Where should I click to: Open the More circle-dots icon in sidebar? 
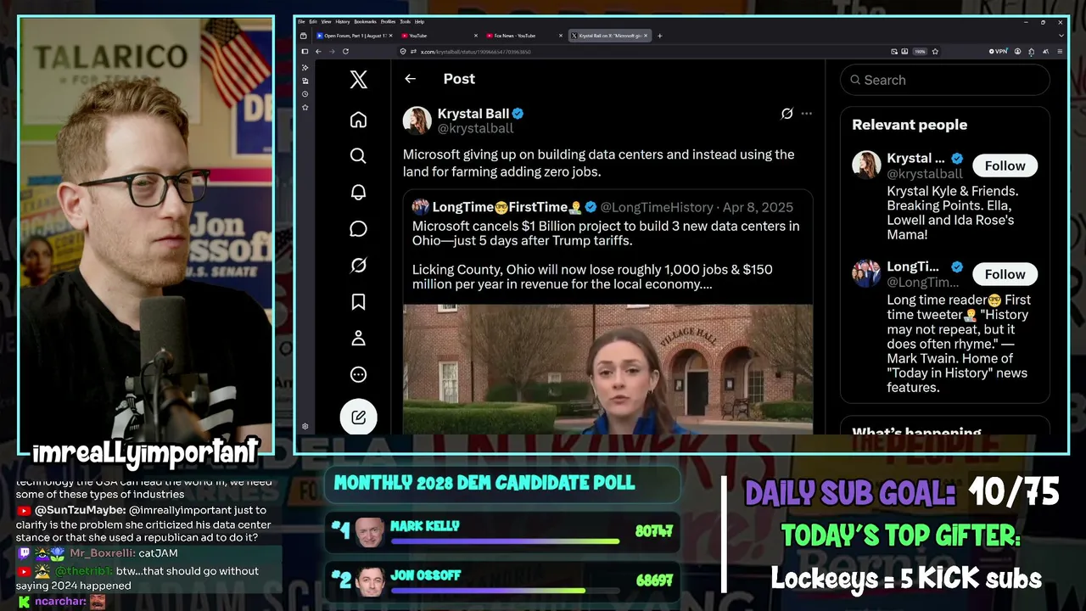(358, 375)
